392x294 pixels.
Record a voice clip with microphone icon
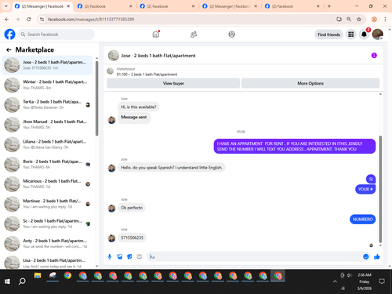[x=110, y=256]
